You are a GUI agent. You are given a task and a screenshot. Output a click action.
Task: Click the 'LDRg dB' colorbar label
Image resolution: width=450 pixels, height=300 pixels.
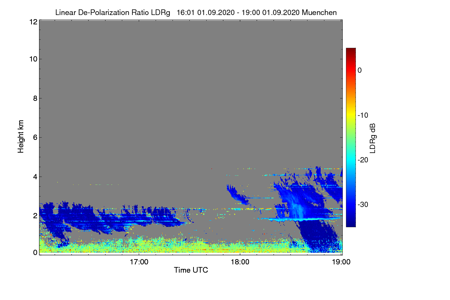(372, 138)
